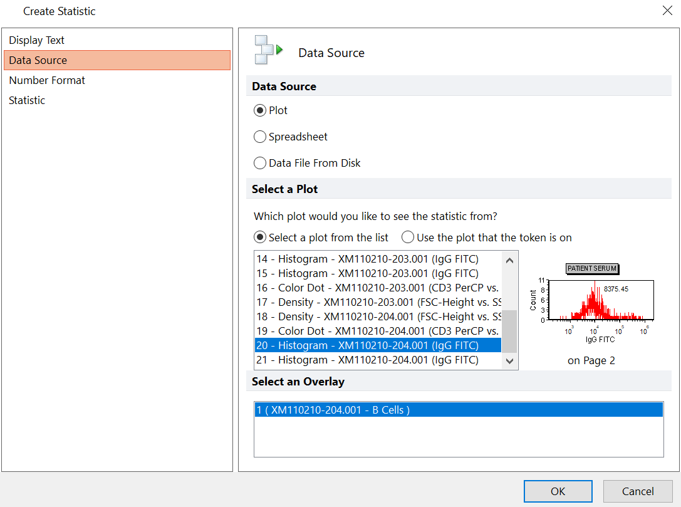Select plot 17 - Density XM110210-203.001
681x507 pixels.
pos(378,302)
